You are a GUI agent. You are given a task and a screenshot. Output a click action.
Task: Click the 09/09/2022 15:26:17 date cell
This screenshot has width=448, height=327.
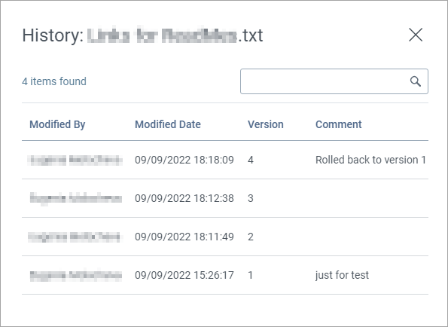184,275
